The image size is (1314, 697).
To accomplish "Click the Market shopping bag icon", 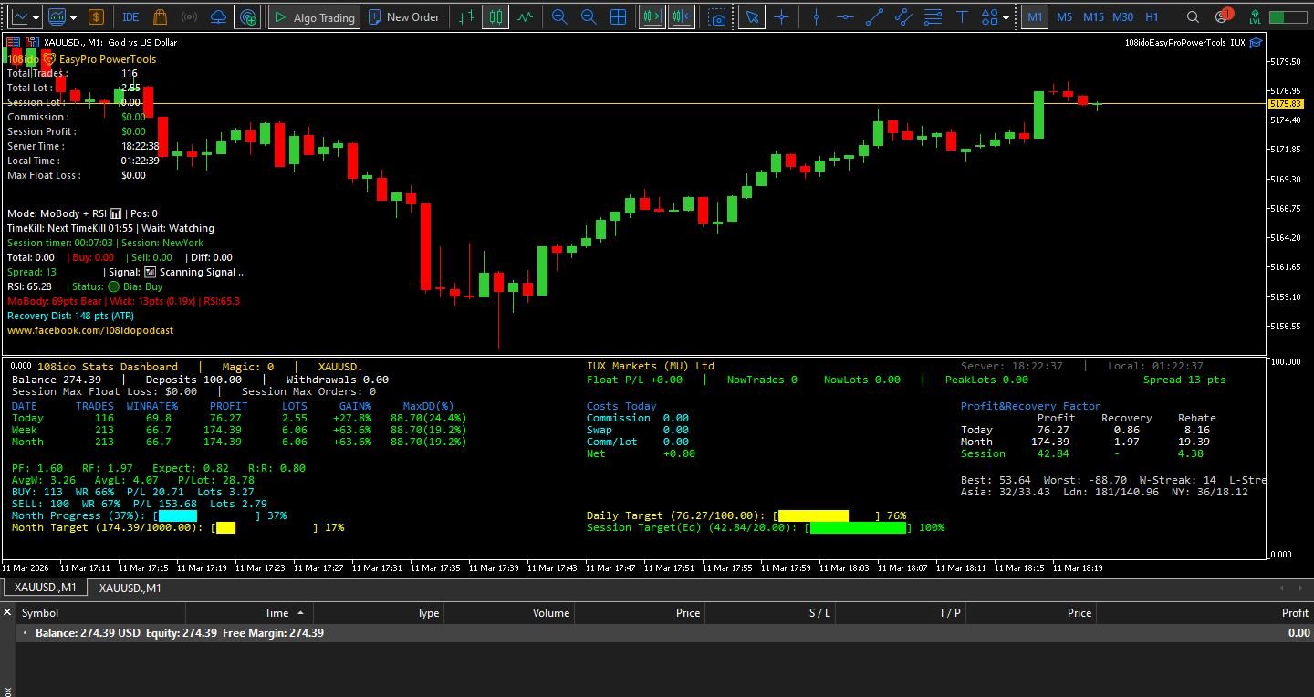I will pyautogui.click(x=160, y=16).
